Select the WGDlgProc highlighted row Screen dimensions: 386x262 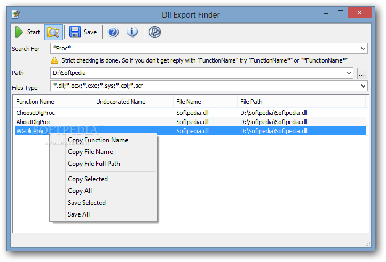191,131
